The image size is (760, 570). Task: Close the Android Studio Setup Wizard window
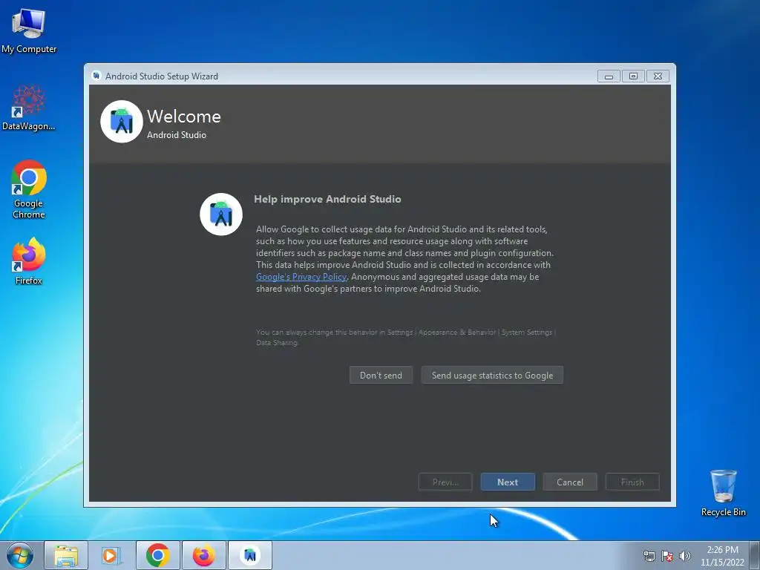[x=658, y=76]
